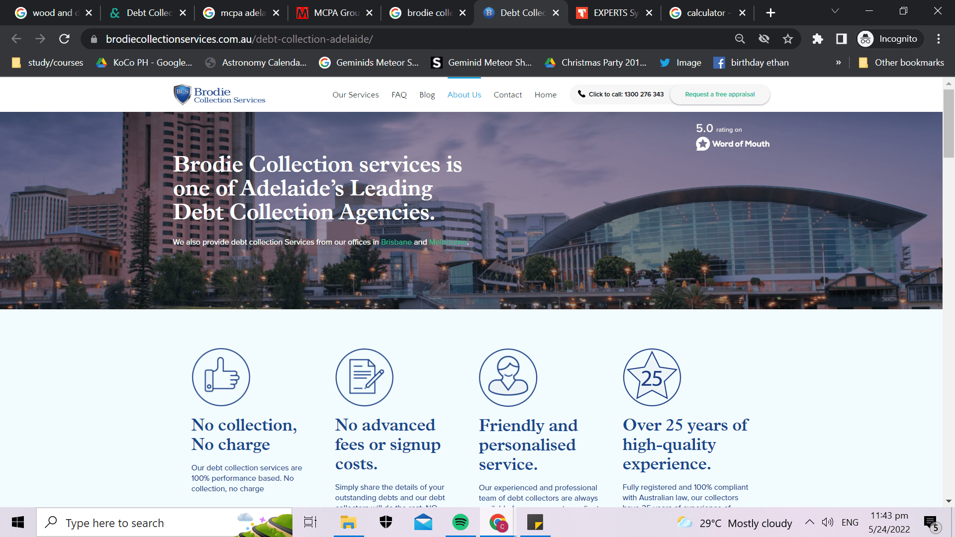The image size is (955, 537).
Task: Click the Type here to search box
Action: point(164,522)
